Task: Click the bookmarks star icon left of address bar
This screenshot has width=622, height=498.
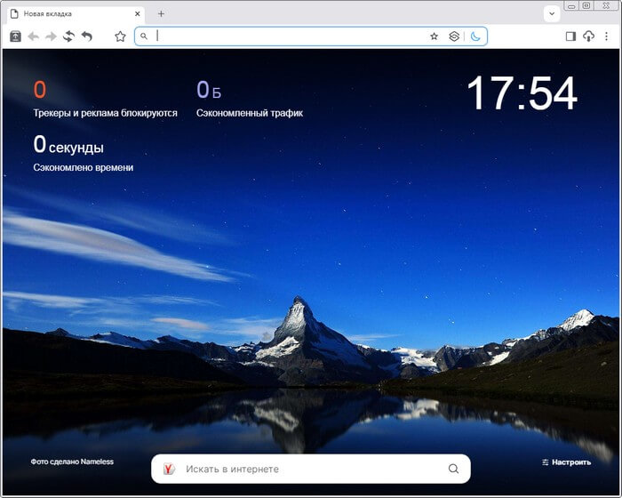Action: tap(120, 36)
